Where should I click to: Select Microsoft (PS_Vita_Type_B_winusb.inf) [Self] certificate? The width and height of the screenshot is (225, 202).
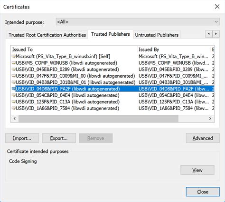point(112,56)
